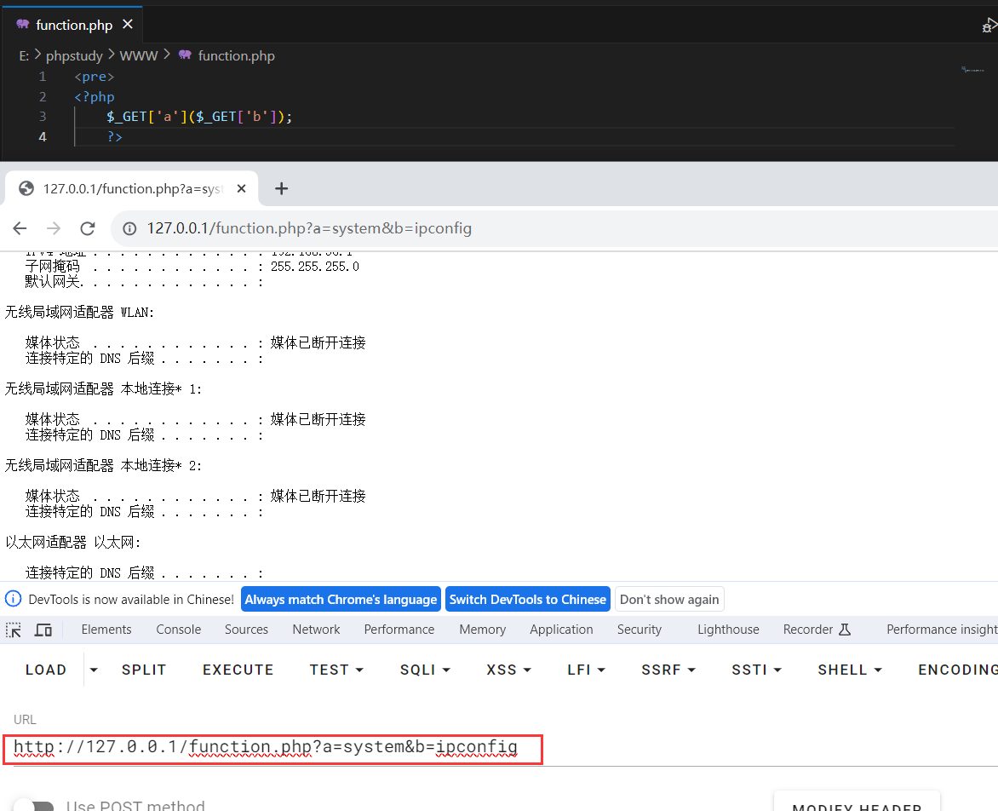
Task: Open the XSS dropdown menu
Action: [x=508, y=670]
